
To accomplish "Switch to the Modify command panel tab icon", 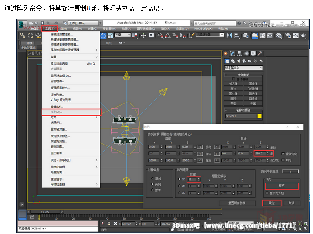I will coord(232,53).
